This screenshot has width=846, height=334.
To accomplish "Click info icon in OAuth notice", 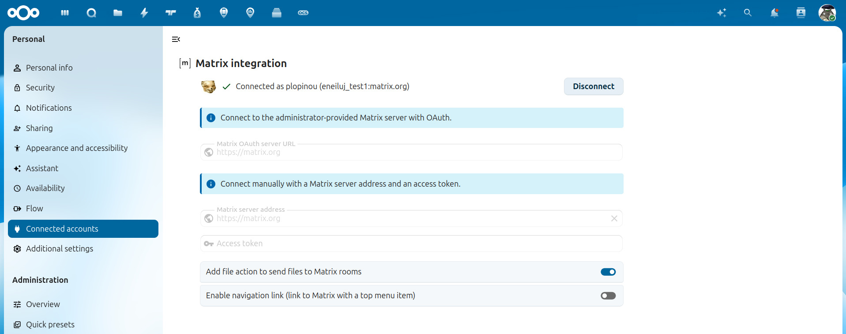I will [x=211, y=118].
